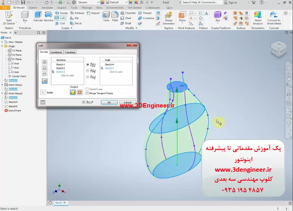293x211 pixels.
Task: Use the Draft tool
Action: click(x=126, y=23)
